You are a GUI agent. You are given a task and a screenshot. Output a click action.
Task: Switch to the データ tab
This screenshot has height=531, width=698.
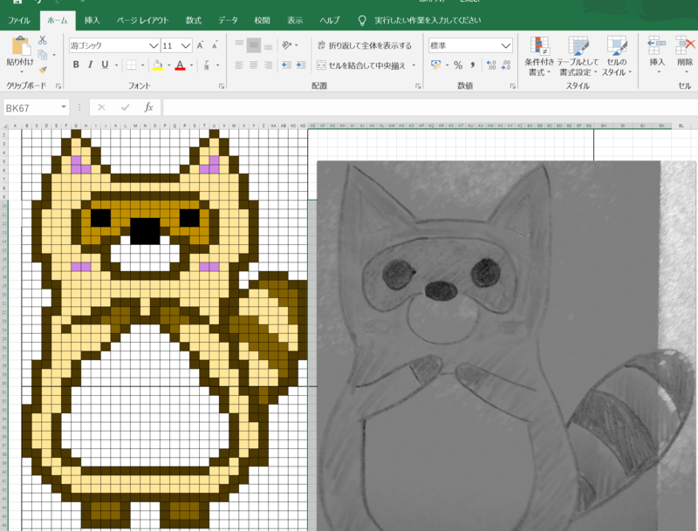228,20
